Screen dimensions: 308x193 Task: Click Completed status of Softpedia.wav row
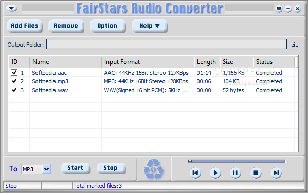tap(269, 90)
